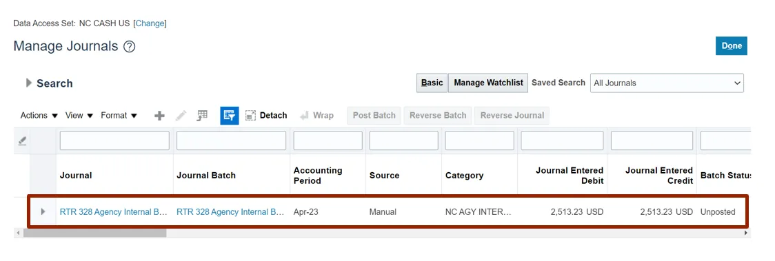Click the Create journal plus icon

(x=159, y=116)
